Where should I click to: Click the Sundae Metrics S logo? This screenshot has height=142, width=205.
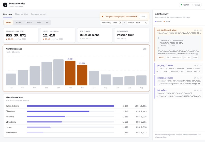click(5, 5)
